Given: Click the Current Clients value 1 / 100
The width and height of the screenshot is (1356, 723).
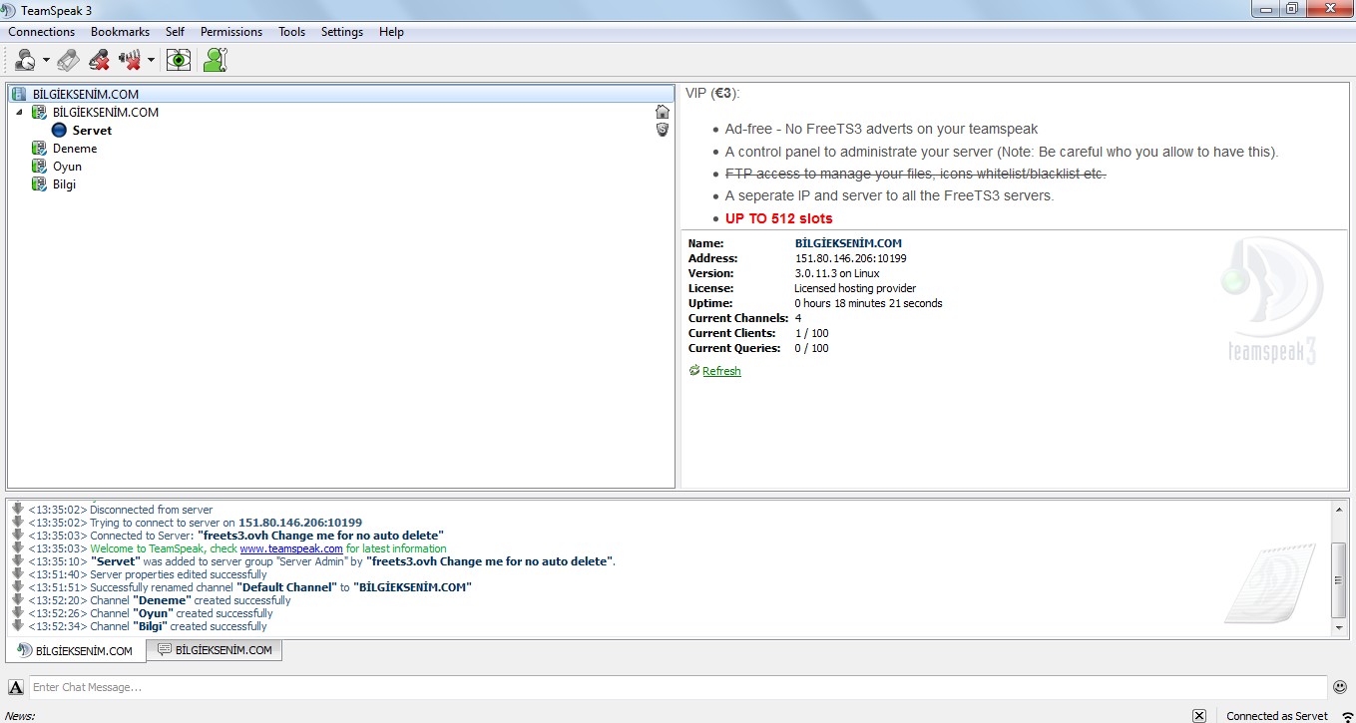Looking at the screenshot, I should click(x=811, y=333).
